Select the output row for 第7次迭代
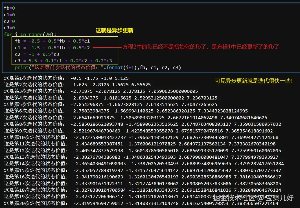Screen dimensions: 300x208 (x=135, y=118)
